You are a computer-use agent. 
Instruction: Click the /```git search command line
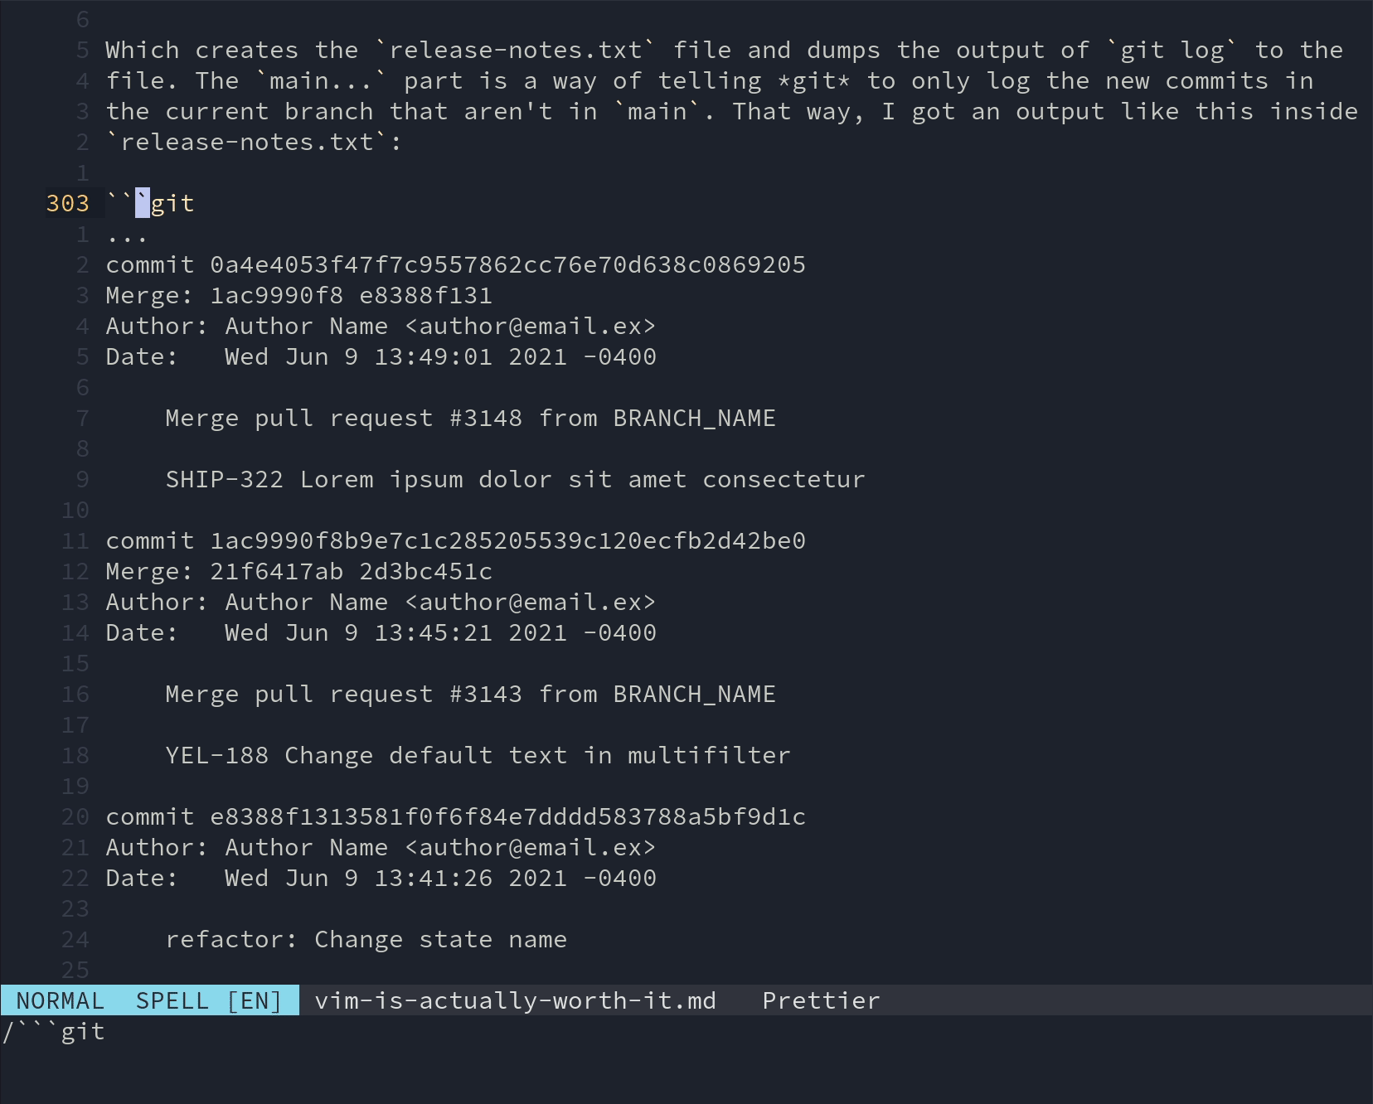[x=55, y=1032]
